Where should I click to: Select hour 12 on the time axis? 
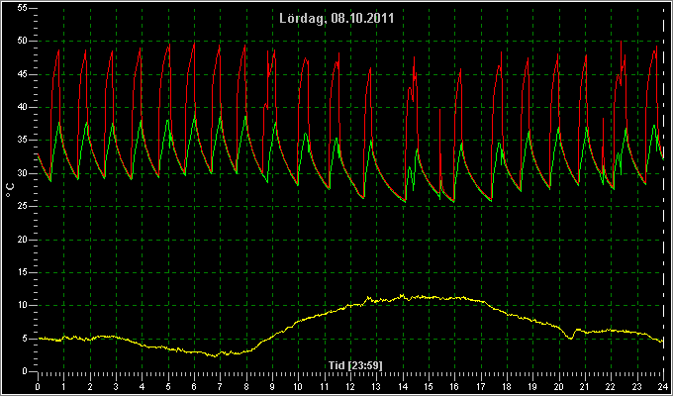tap(350, 387)
